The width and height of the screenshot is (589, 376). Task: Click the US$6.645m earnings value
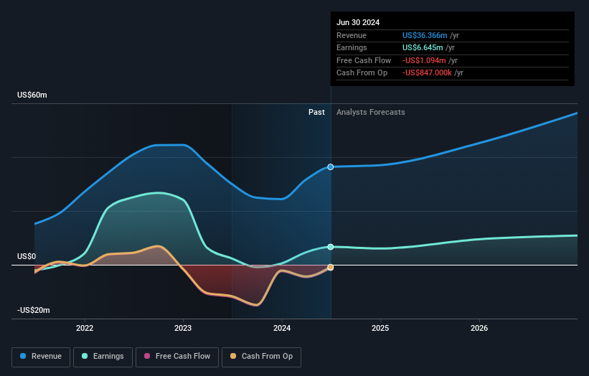(x=423, y=47)
